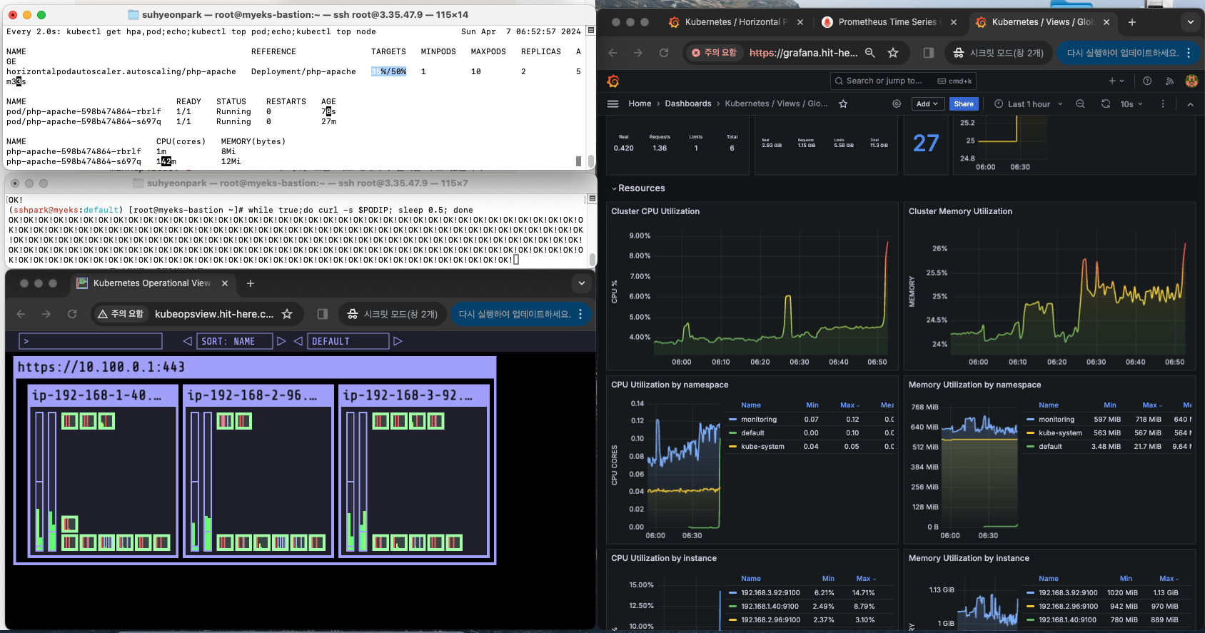Select the Kubernetes / Views / Global tab
The height and width of the screenshot is (633, 1205).
(1043, 22)
